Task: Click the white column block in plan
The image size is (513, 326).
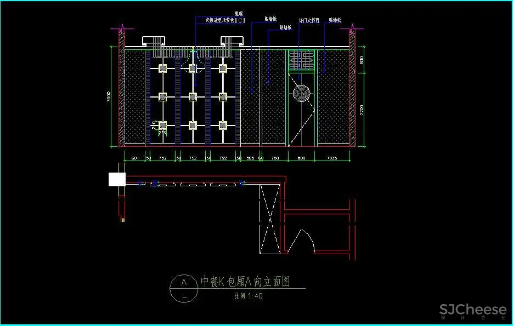Action: coord(117,179)
